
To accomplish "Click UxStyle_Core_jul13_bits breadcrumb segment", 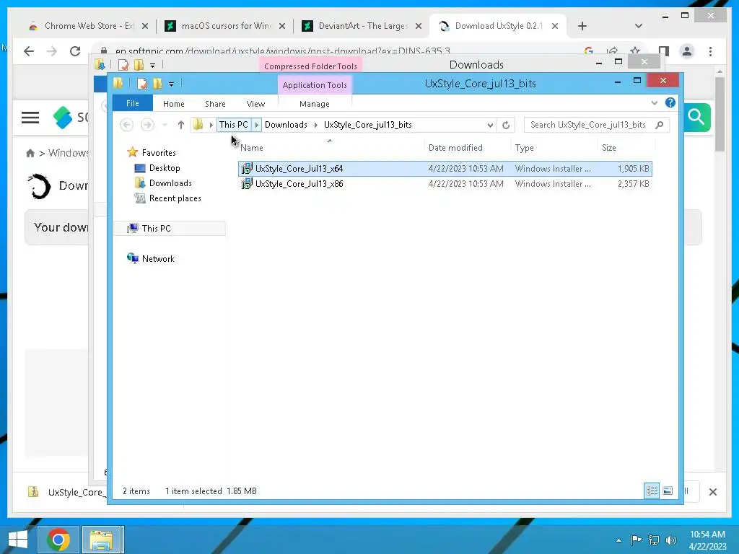I will [x=367, y=124].
